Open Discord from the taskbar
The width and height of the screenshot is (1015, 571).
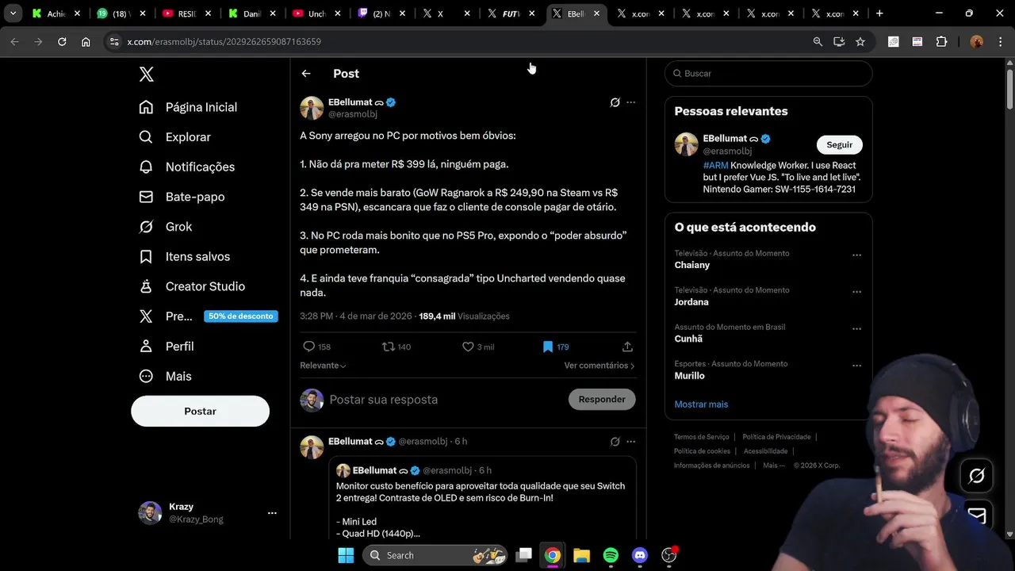[x=640, y=555]
